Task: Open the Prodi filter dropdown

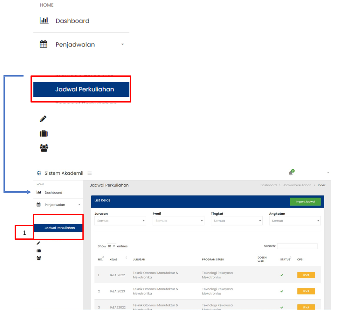Action: pos(178,221)
